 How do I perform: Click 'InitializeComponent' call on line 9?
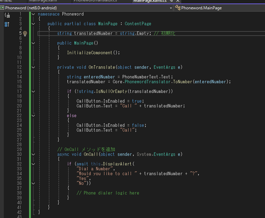click(90, 53)
